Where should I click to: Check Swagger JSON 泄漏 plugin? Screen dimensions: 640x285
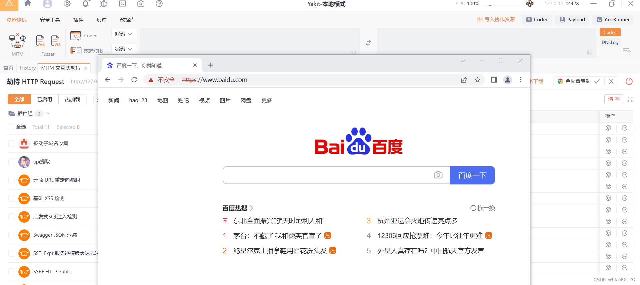12,235
